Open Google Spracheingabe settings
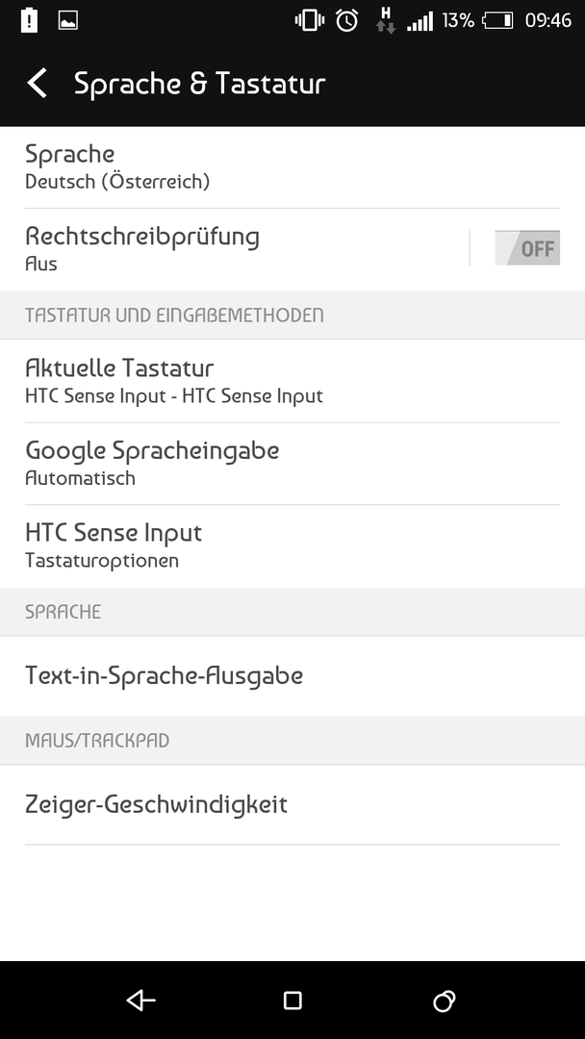Viewport: 585px width, 1039px height. pyautogui.click(x=292, y=463)
